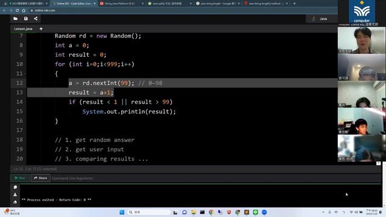Close the Online IDE browser tab
The height and width of the screenshot is (217, 386).
[x=95, y=4]
